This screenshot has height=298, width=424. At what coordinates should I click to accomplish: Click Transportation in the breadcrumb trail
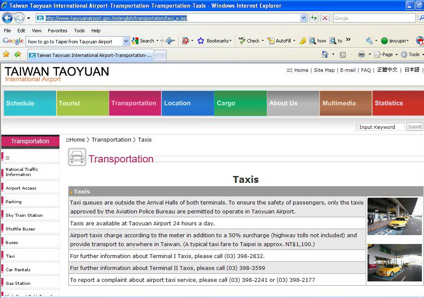click(x=111, y=140)
